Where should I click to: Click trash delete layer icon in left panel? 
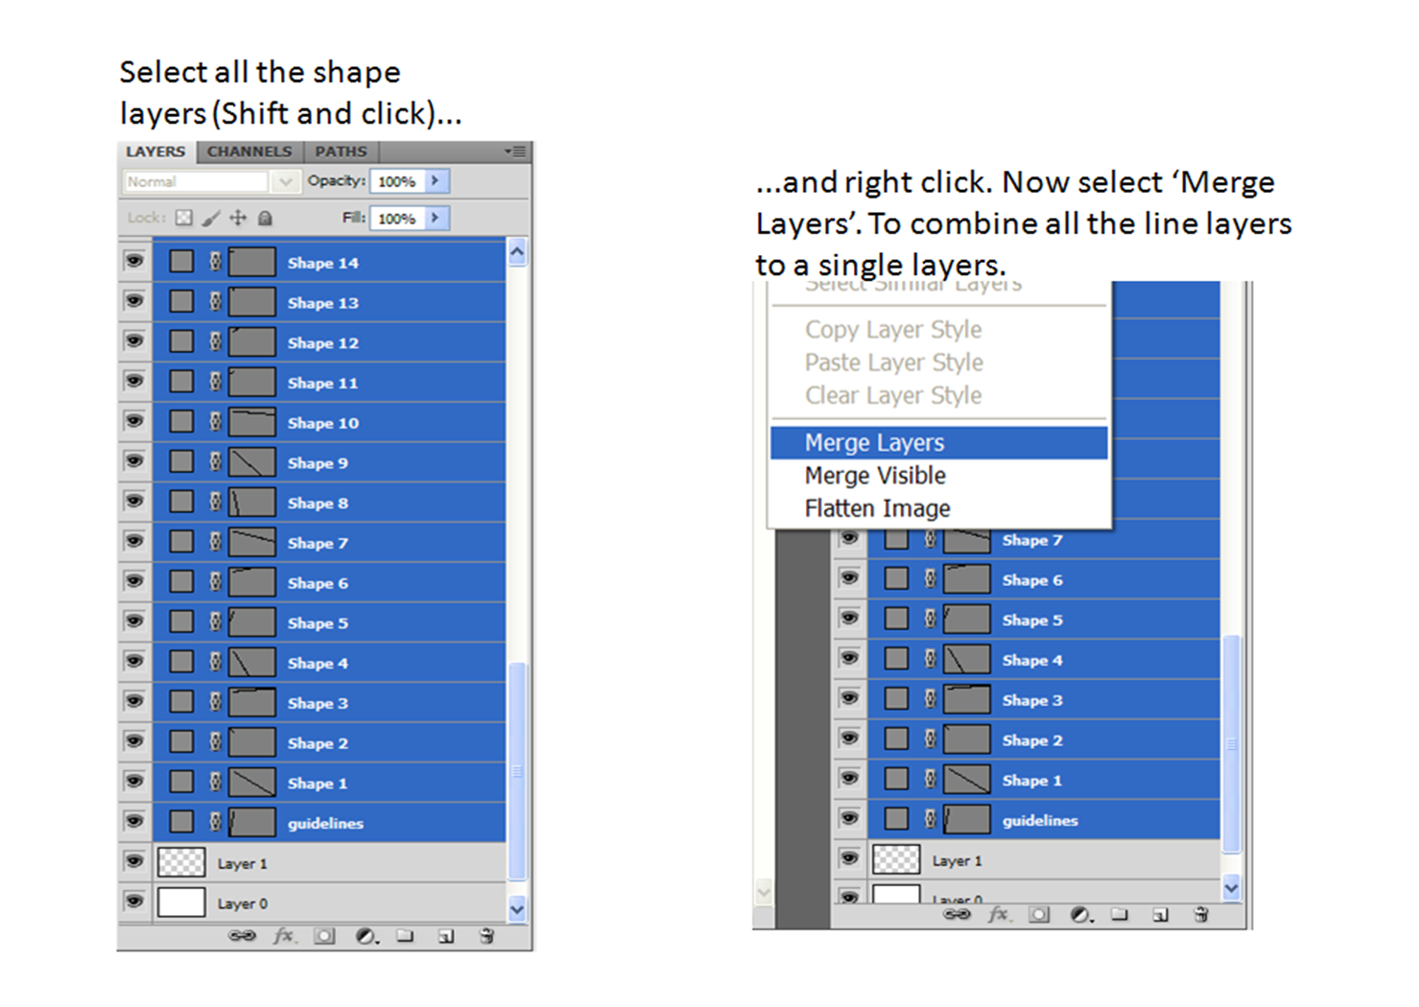[486, 936]
